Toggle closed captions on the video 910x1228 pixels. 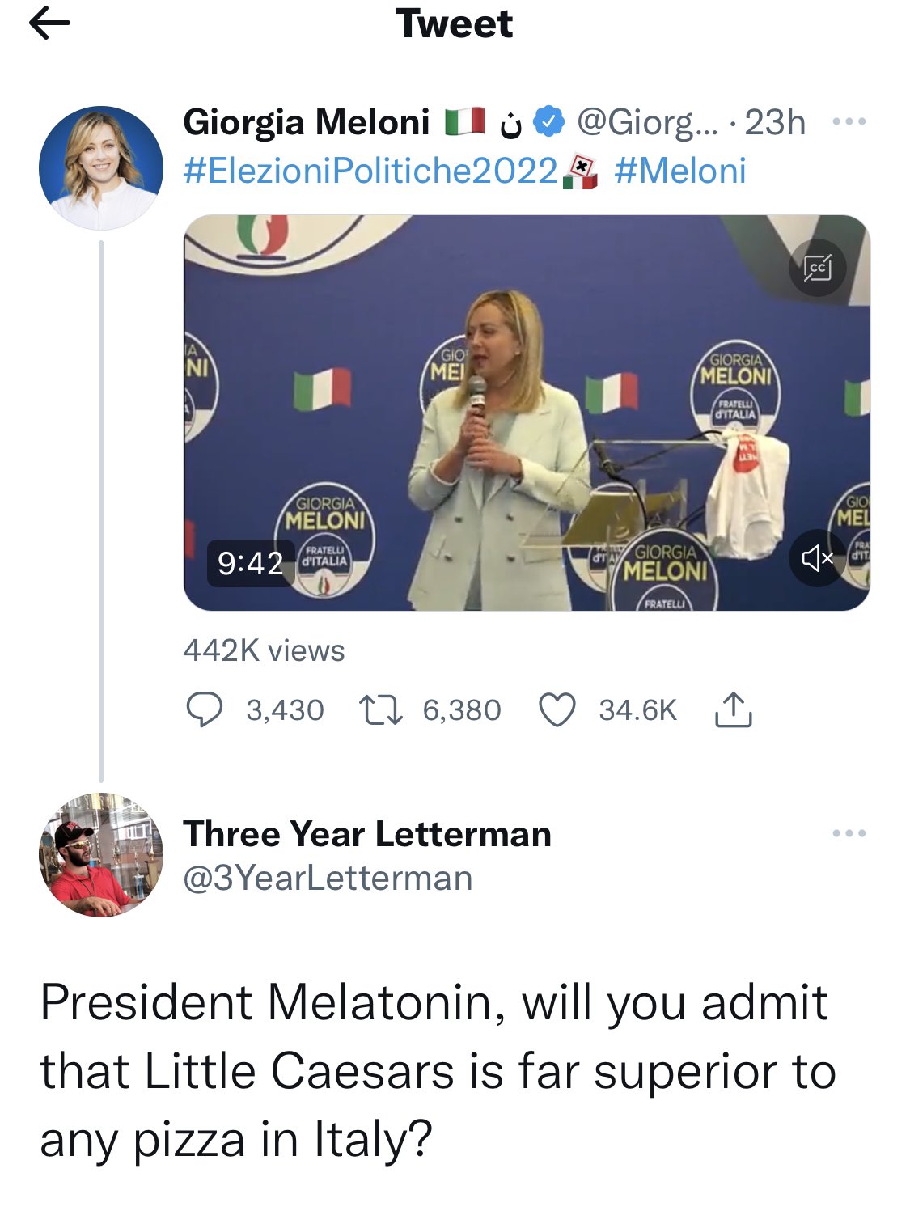click(x=817, y=268)
